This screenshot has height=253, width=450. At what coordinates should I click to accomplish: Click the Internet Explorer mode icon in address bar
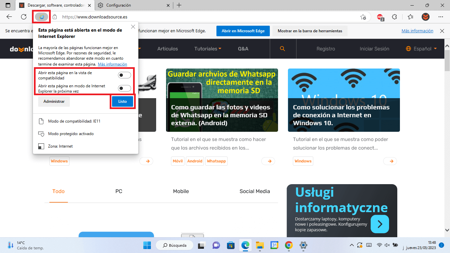point(42,17)
